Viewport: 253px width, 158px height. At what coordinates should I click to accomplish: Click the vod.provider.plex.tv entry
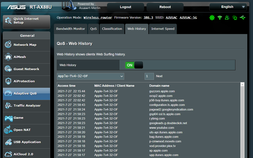pyautogui.click(x=162, y=146)
